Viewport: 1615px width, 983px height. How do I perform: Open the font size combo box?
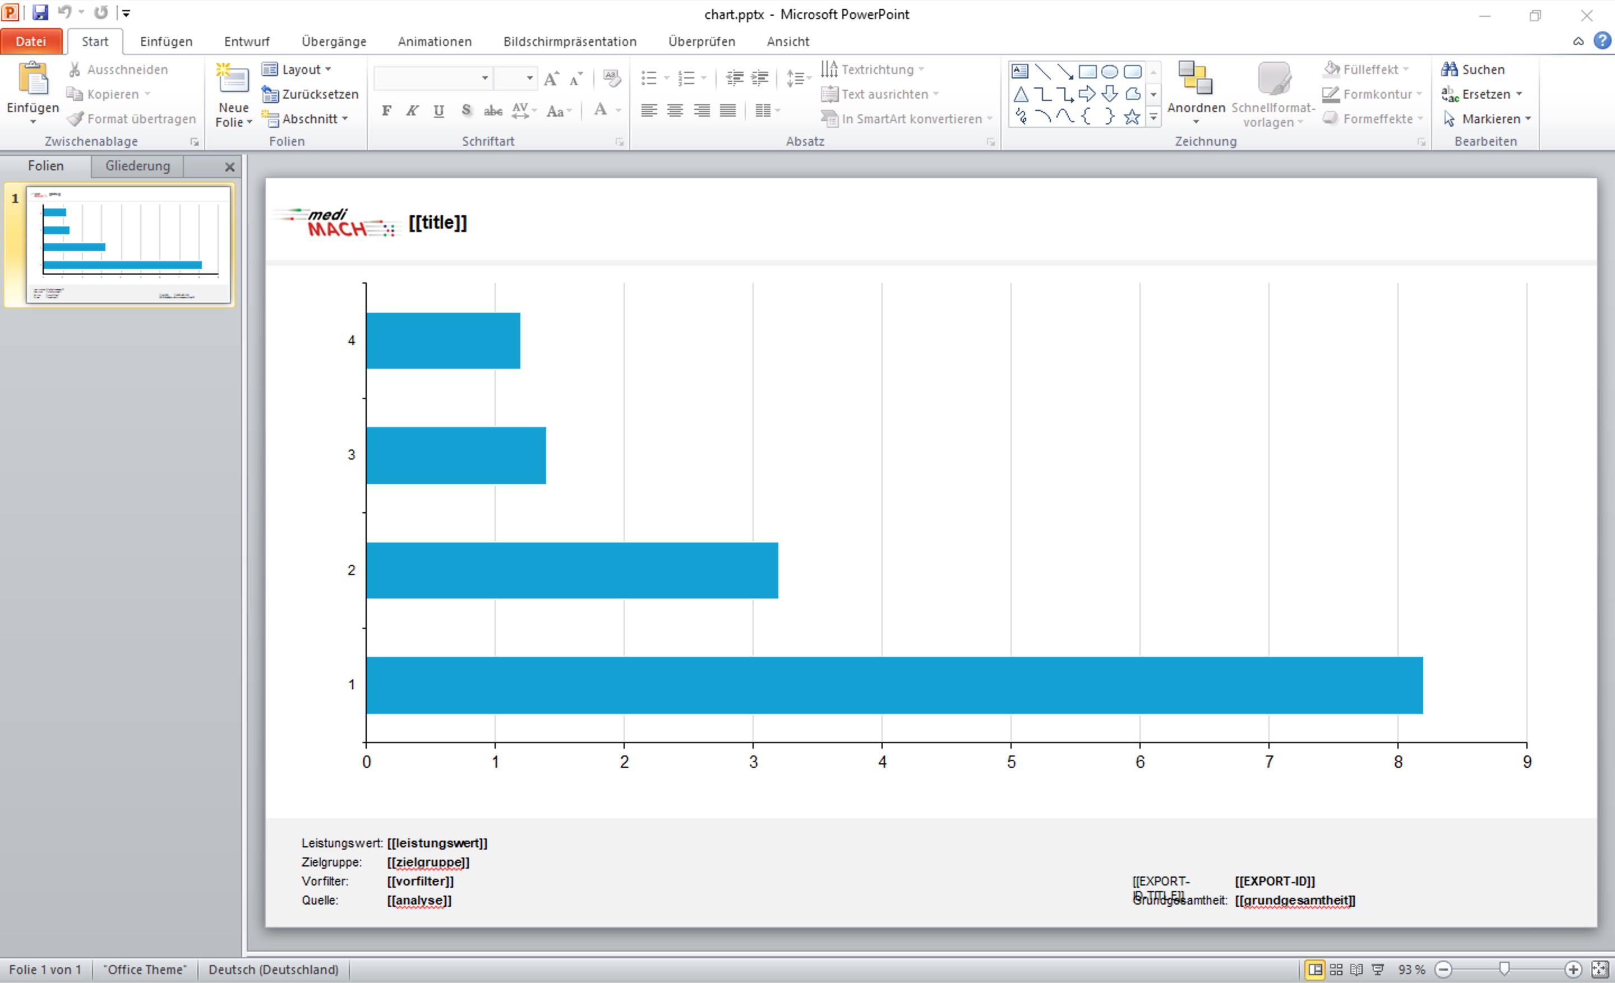coord(515,78)
